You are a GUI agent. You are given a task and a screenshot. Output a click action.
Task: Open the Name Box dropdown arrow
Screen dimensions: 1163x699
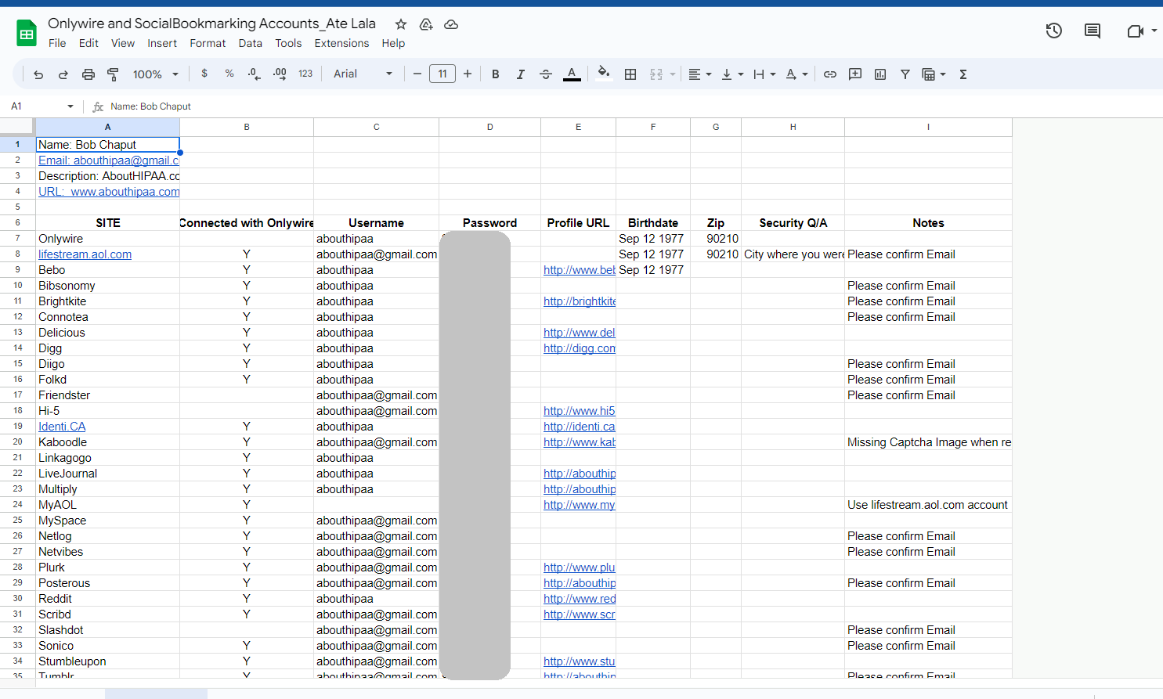pos(70,106)
